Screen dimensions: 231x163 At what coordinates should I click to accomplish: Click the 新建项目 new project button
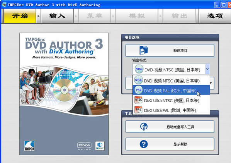click(170, 50)
